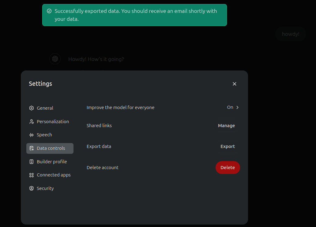Manage shared links

point(226,126)
